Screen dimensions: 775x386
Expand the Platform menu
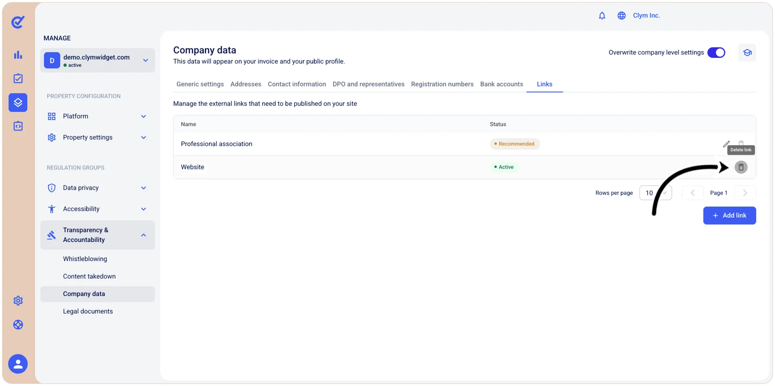coord(97,116)
